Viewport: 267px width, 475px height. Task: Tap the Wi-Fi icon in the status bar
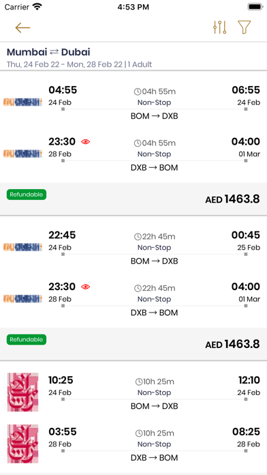37,7
